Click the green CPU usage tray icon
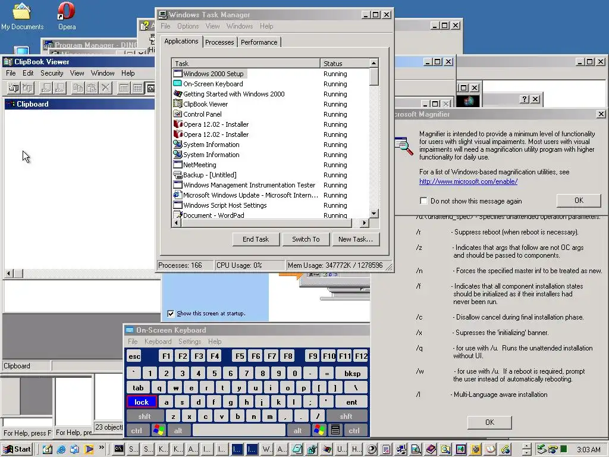609x457 pixels. (x=564, y=449)
